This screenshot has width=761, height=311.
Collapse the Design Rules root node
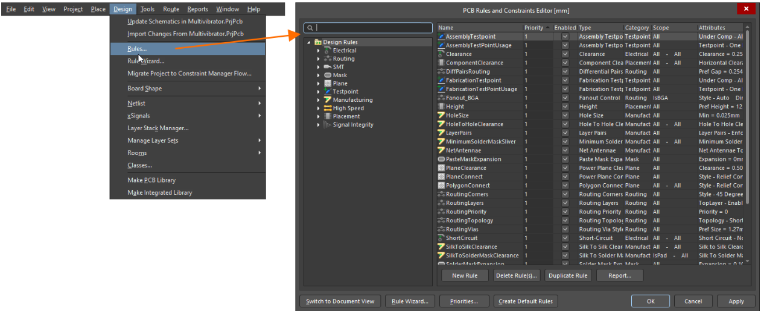[x=309, y=42]
